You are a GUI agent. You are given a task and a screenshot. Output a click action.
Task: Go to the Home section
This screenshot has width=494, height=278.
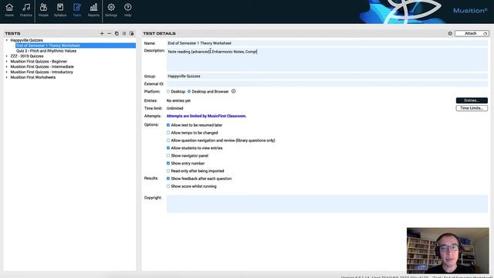point(9,10)
